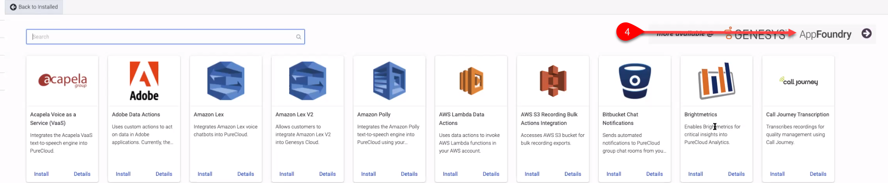View Details for Adobe Data Actions
Viewport: 888px width, 183px height.
click(x=164, y=174)
